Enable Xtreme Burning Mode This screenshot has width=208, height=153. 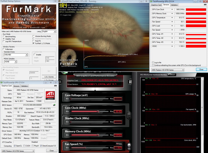pyautogui.click(x=34, y=36)
